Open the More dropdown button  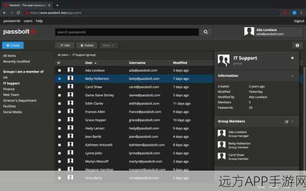point(109,45)
